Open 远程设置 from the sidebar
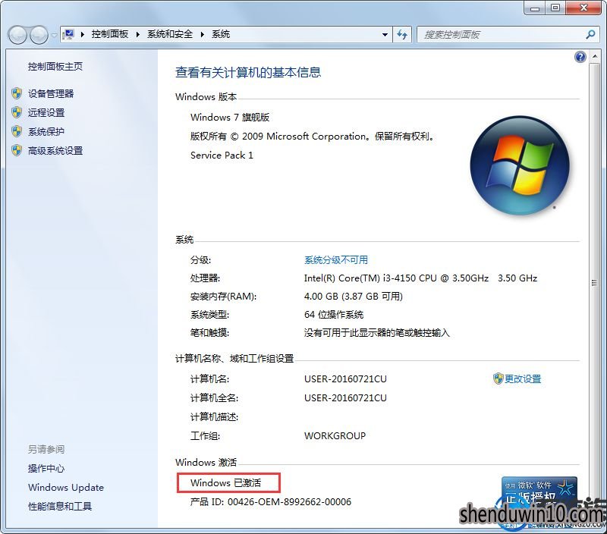 [x=46, y=112]
